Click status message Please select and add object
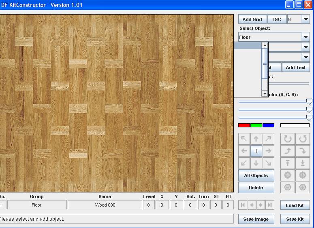The height and width of the screenshot is (228, 314). point(32,219)
